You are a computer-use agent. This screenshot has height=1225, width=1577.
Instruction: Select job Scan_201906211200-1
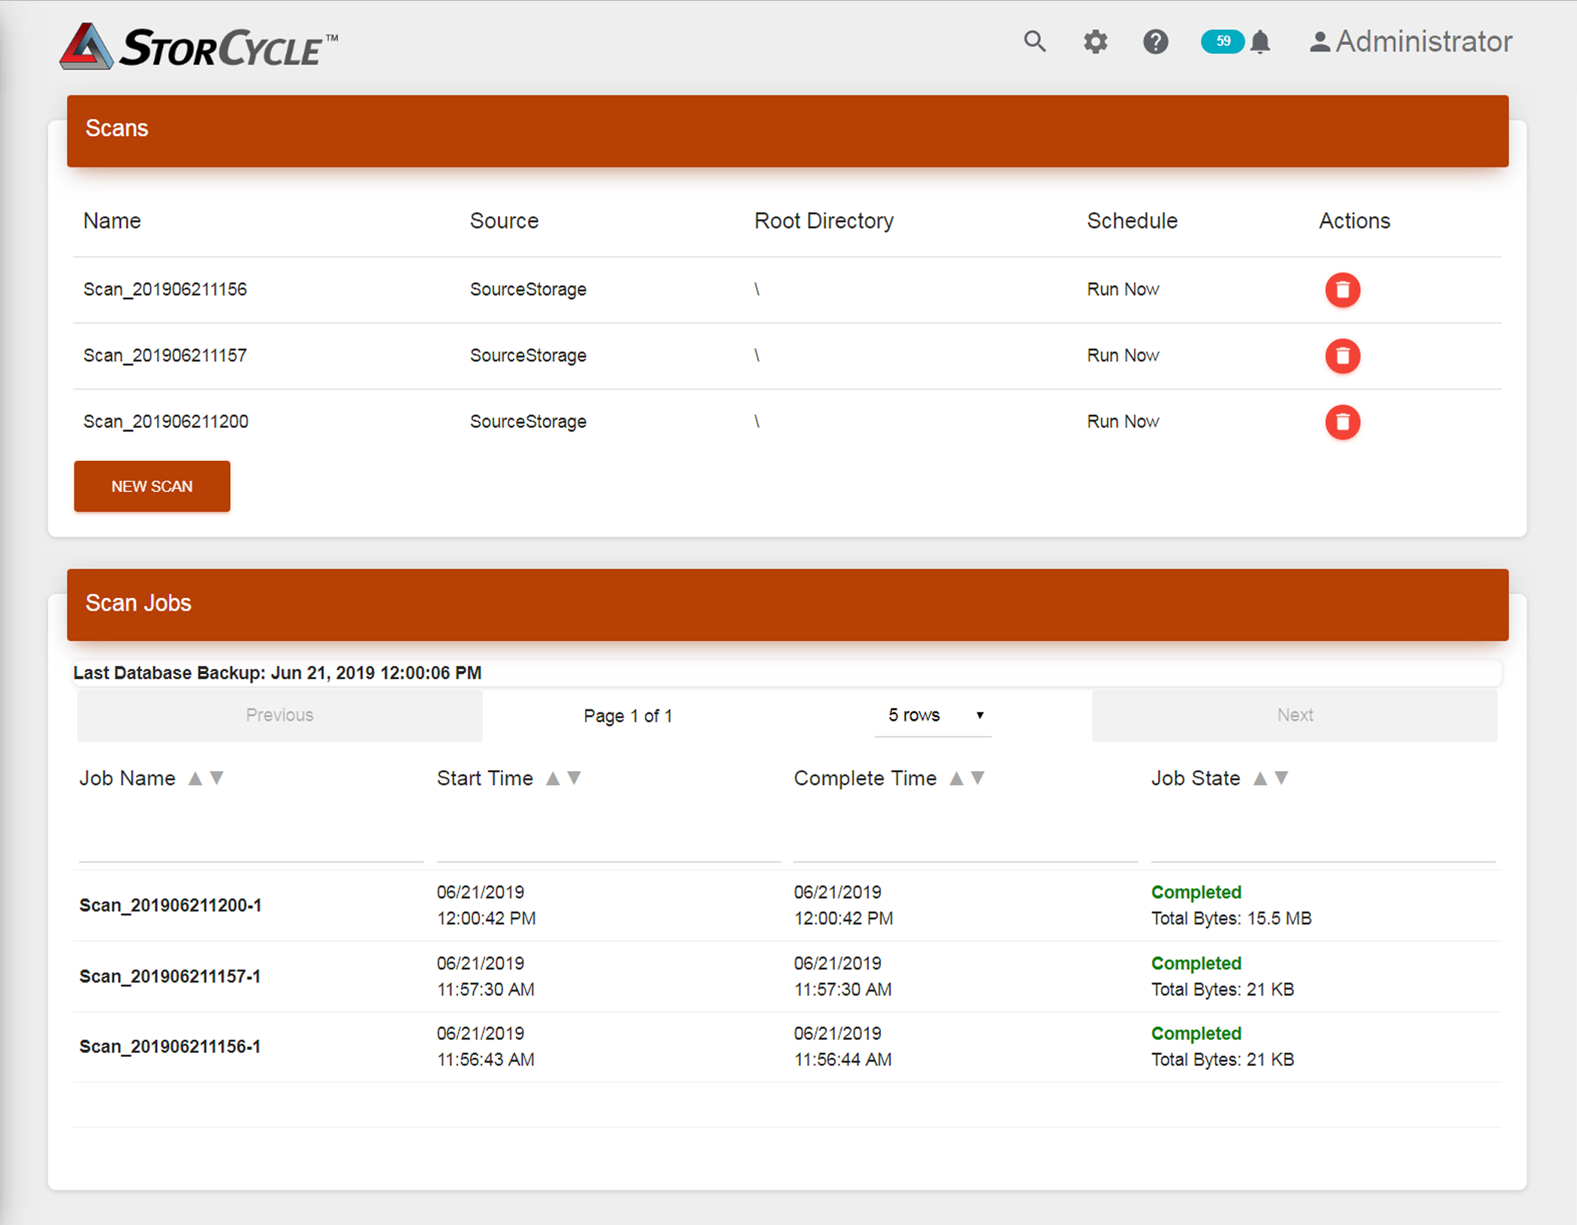click(x=170, y=905)
